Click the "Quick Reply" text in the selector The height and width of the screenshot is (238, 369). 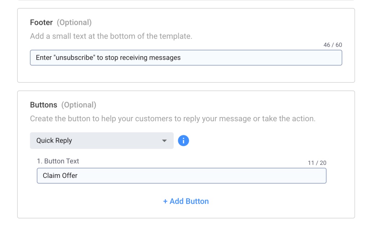(x=54, y=140)
